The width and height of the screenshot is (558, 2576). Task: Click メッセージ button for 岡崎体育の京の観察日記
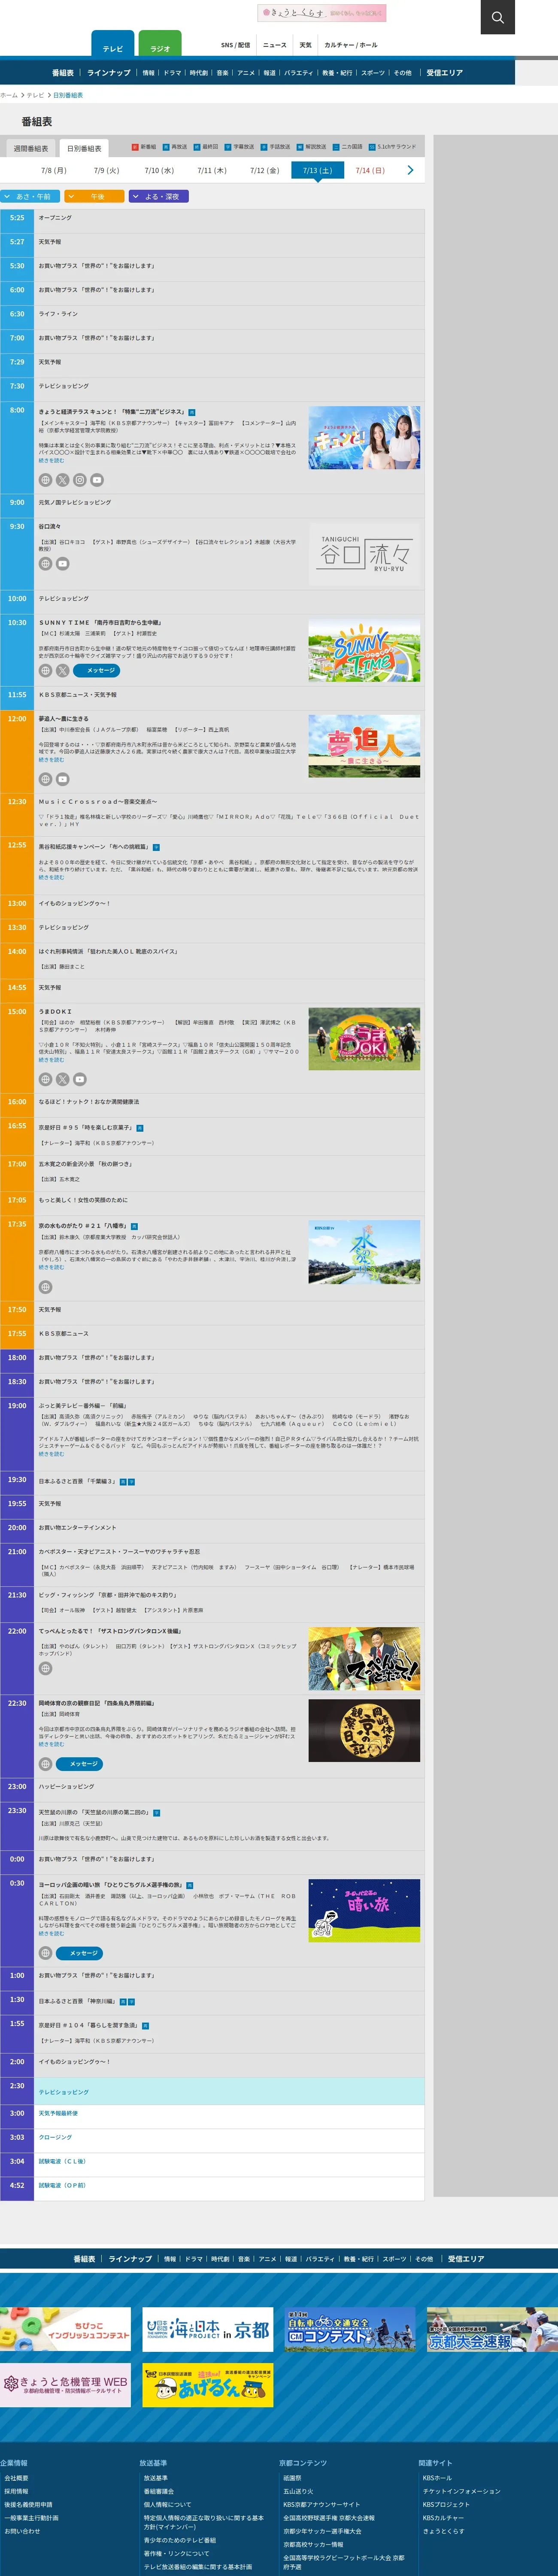click(80, 1764)
